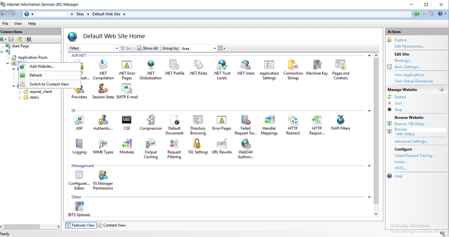This screenshot has height=237, width=449.
Task: Open the MIME Types feature
Action: tap(103, 146)
